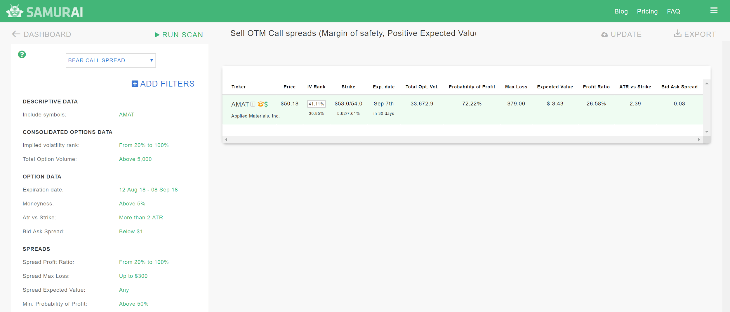Click the AMAT include symbols value

pos(127,114)
